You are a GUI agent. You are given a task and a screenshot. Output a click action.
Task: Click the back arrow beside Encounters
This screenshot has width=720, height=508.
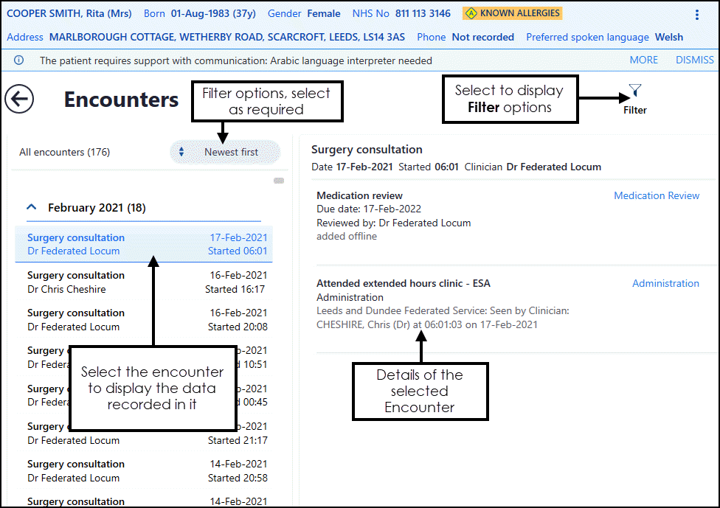19,99
